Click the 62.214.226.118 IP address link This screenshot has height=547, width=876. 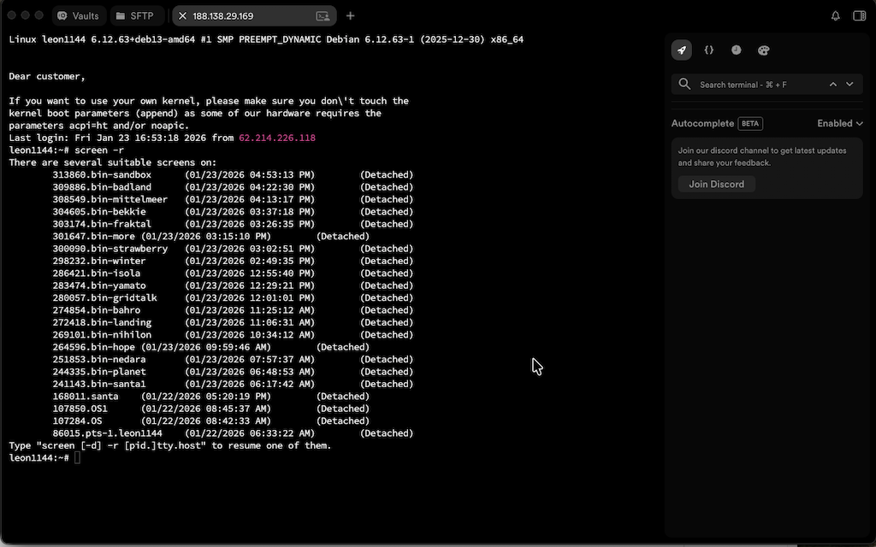tap(277, 138)
